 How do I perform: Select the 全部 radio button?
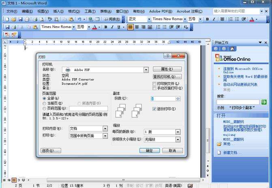[x=45, y=98]
